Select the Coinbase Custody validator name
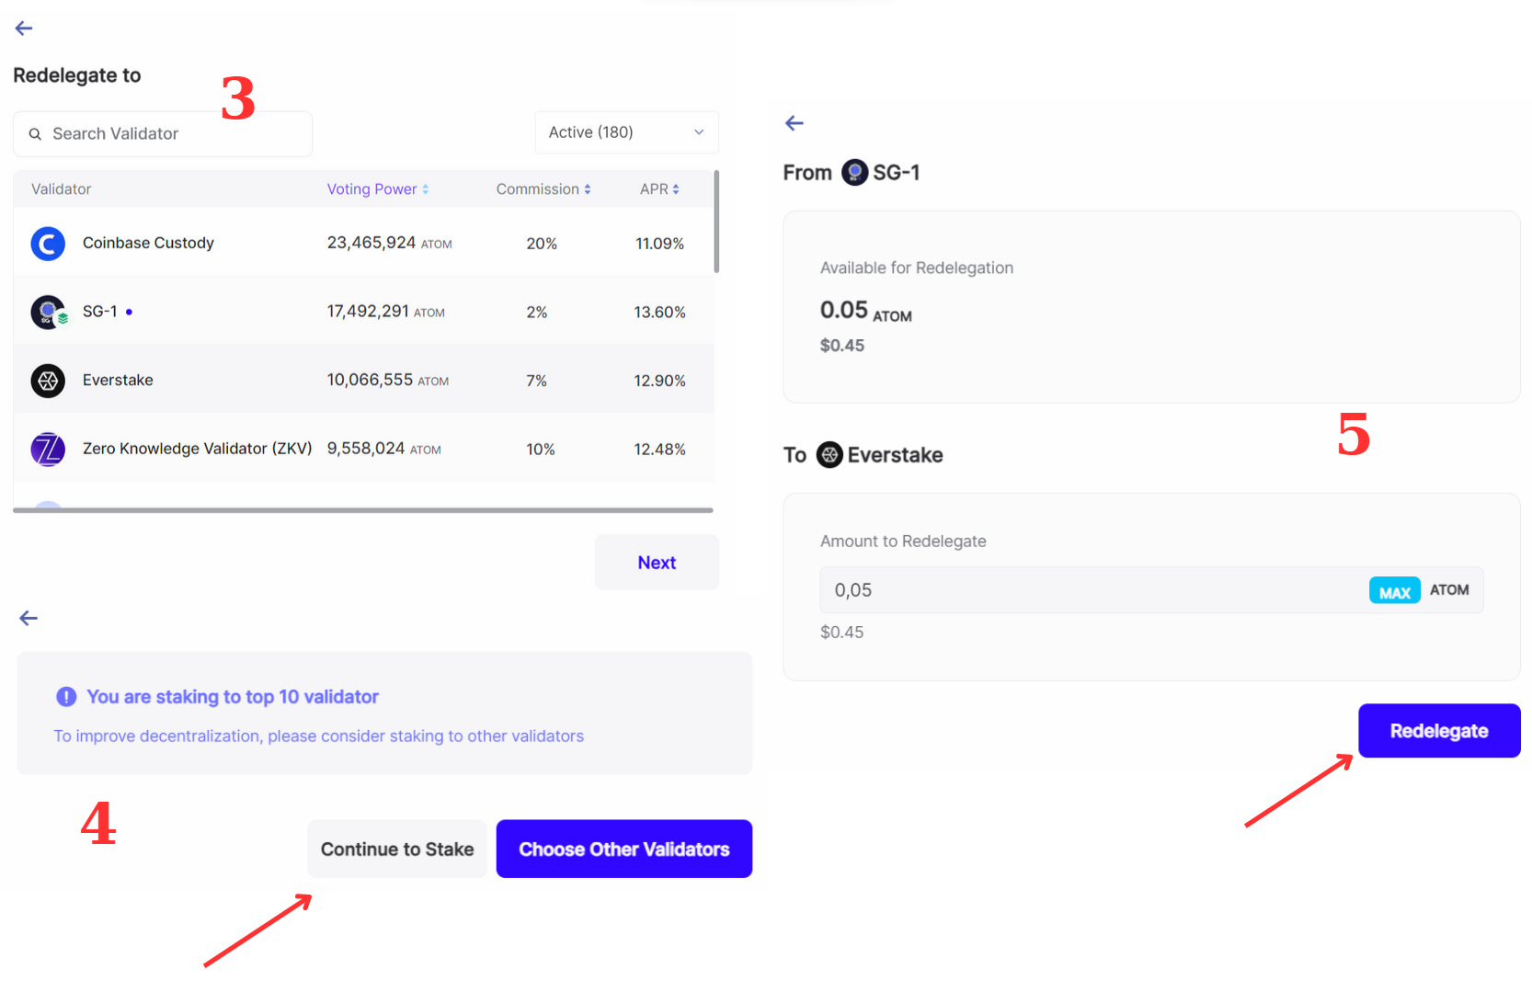 coord(148,243)
